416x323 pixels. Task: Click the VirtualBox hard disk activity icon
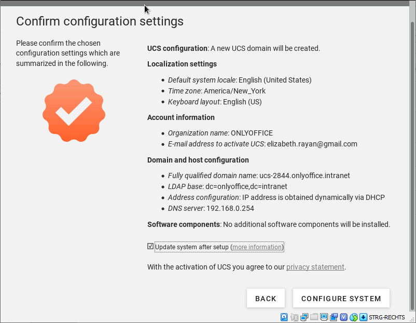coord(284,317)
